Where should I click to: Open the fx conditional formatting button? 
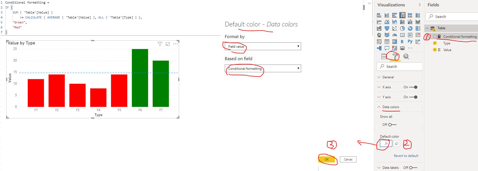[386, 143]
